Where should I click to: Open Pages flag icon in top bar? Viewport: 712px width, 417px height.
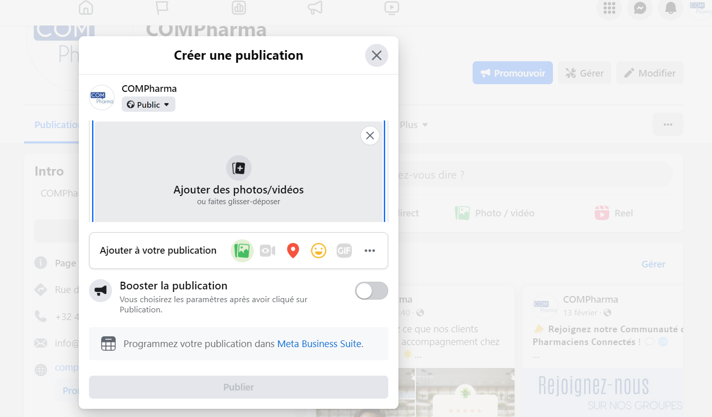[x=162, y=8]
